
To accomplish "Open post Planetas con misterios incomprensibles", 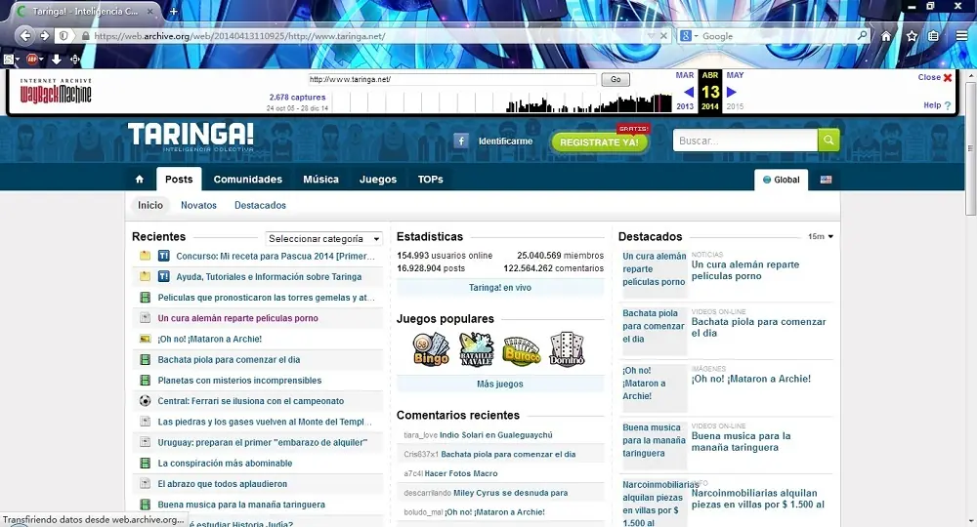I will coord(240,381).
